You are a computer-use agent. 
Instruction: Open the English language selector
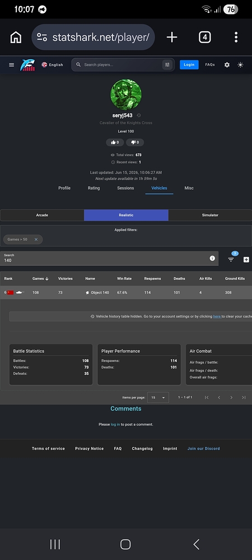[x=52, y=64]
